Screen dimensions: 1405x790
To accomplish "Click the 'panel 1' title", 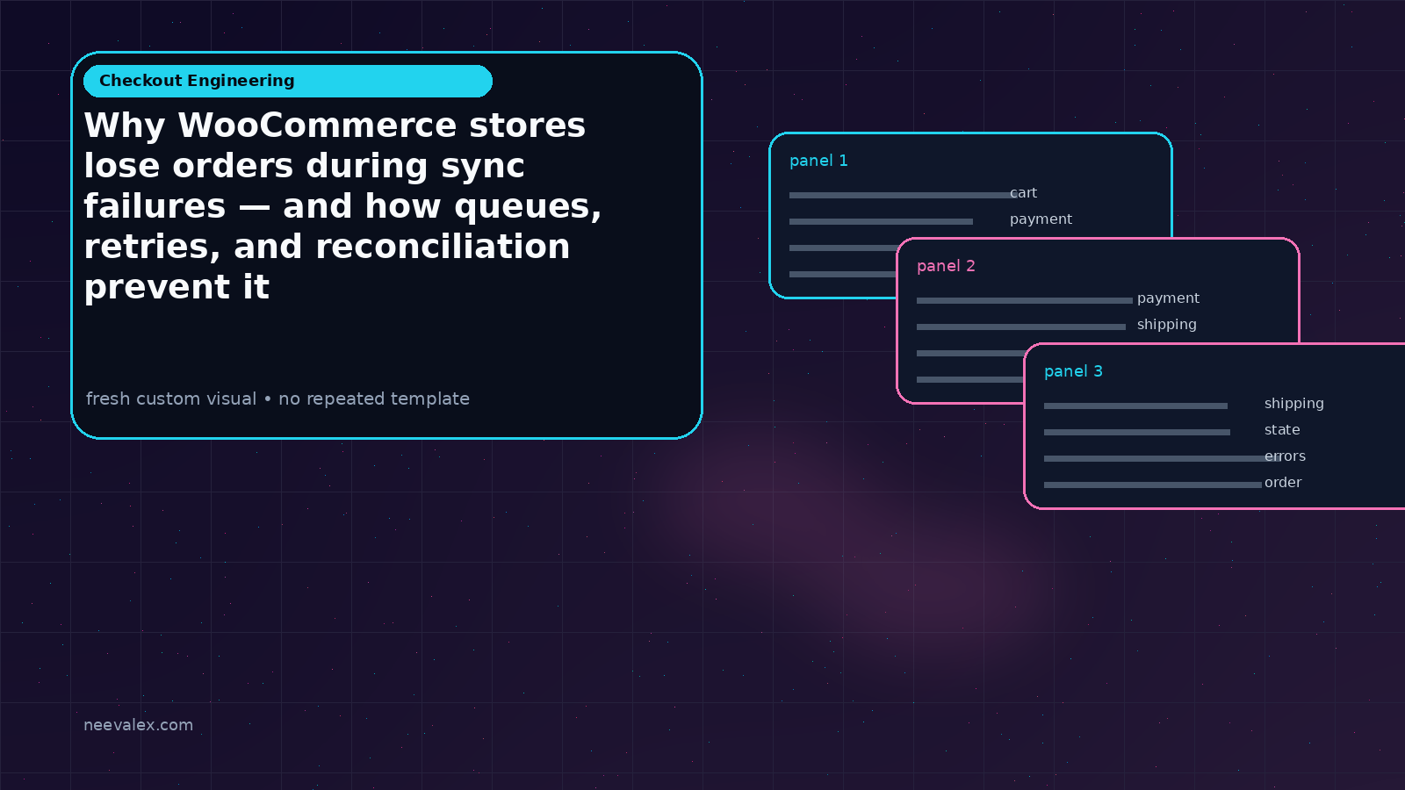I will click(x=818, y=161).
